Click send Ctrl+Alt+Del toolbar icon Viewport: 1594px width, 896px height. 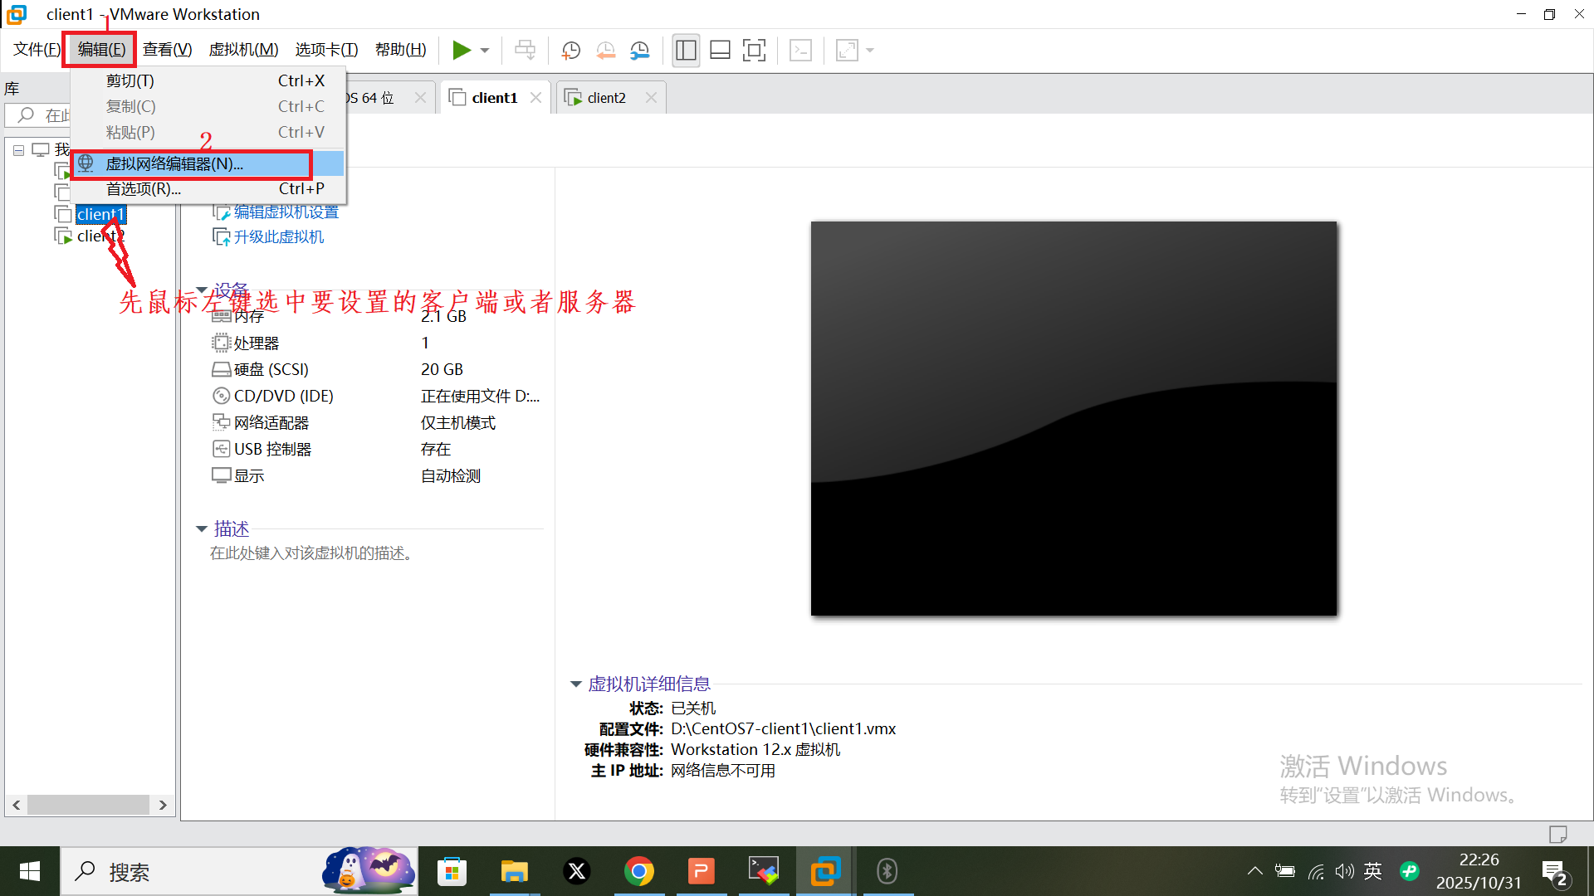point(525,51)
